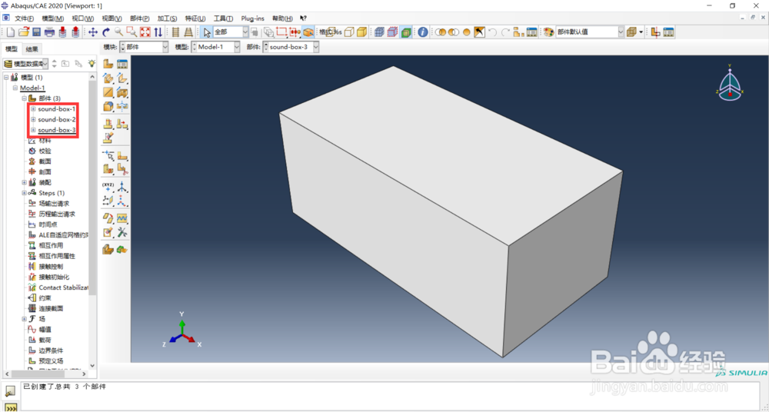Expand the sound-box-2 tree node
769x412 pixels.
[x=33, y=120]
